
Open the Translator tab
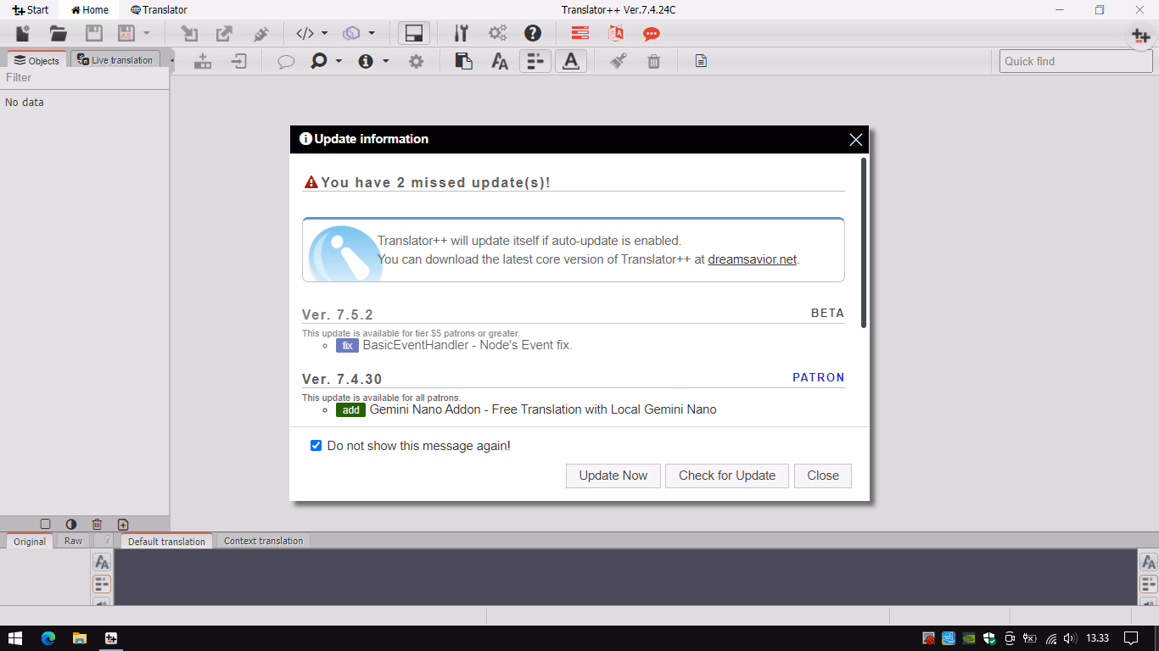click(x=160, y=10)
